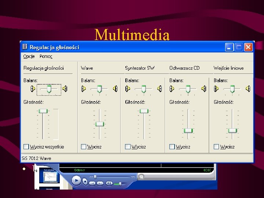264x198 pixels.
Task: Click Media Player seek bar thumb
Action: (95, 177)
